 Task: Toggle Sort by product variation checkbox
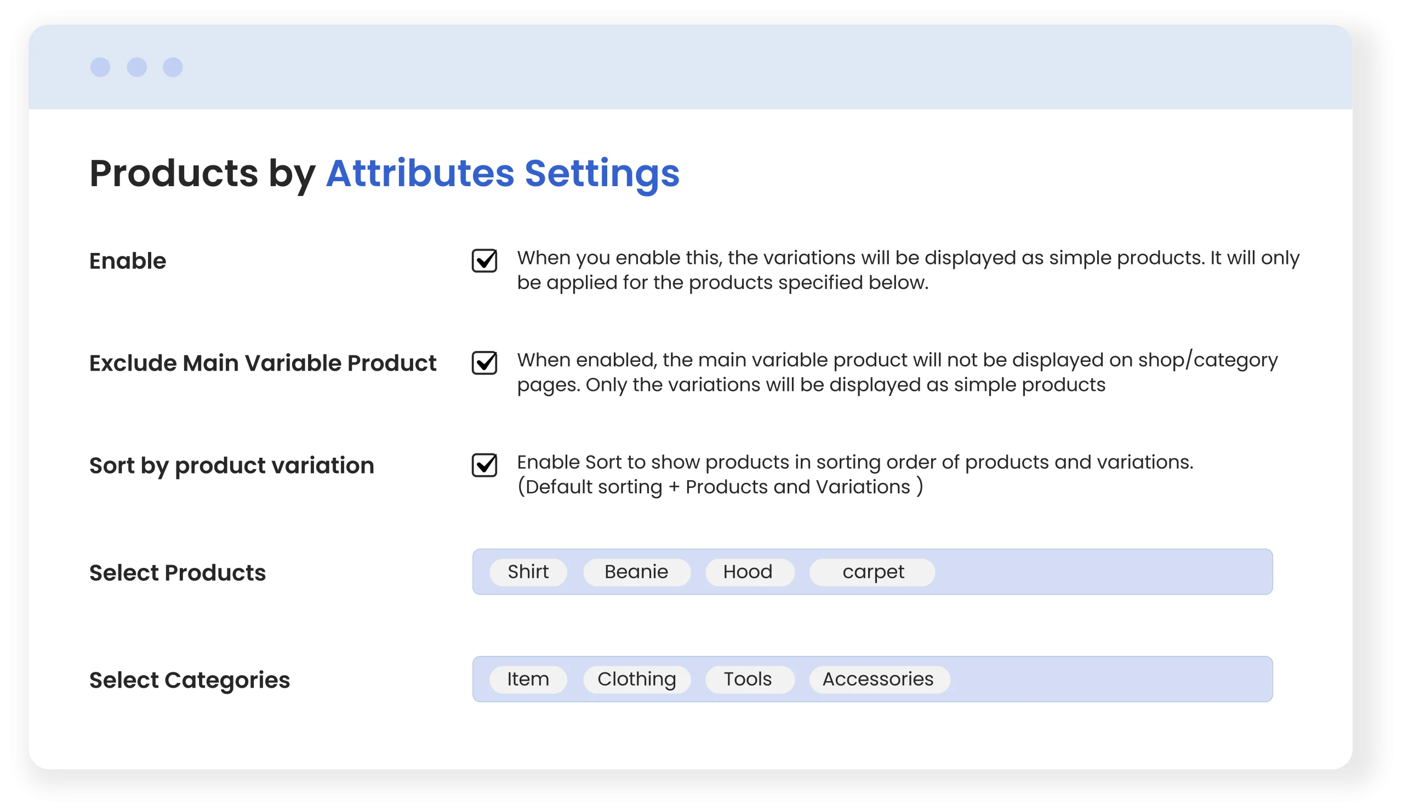tap(484, 465)
